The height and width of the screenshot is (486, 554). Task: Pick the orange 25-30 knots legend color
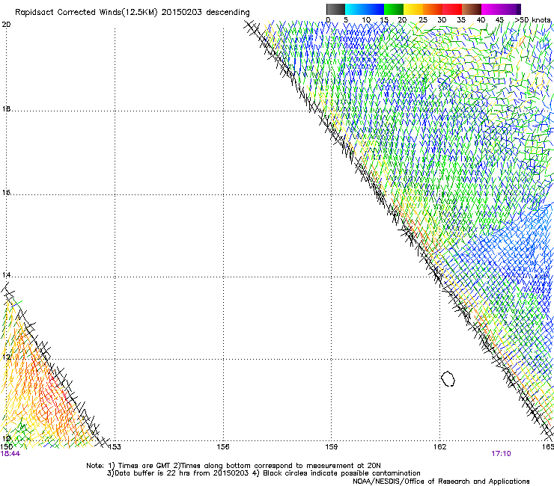(433, 9)
